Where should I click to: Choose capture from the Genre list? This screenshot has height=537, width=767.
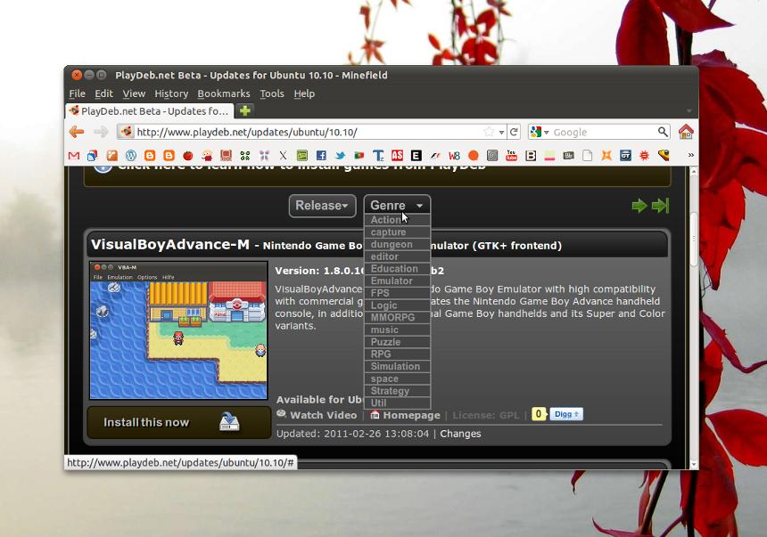click(x=397, y=232)
